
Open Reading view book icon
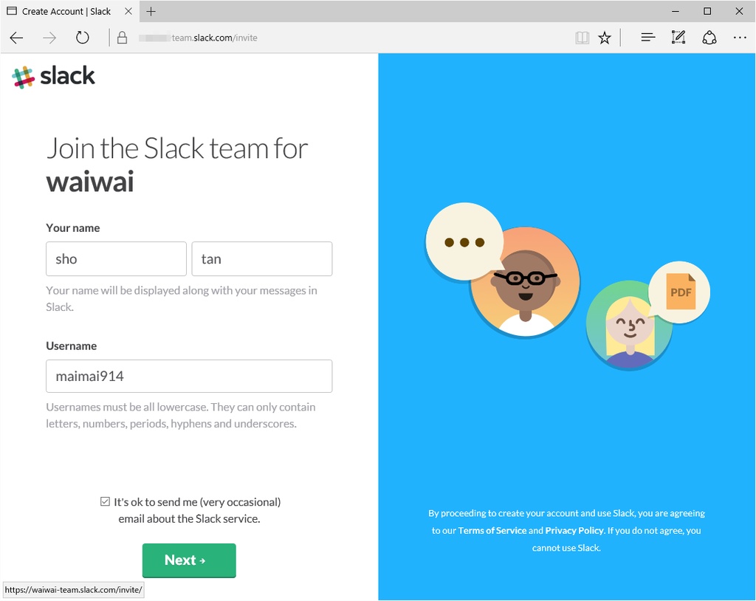582,38
